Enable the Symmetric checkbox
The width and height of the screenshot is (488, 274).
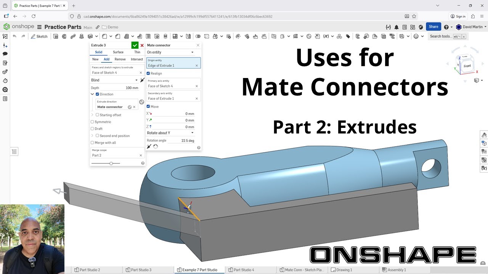point(92,122)
